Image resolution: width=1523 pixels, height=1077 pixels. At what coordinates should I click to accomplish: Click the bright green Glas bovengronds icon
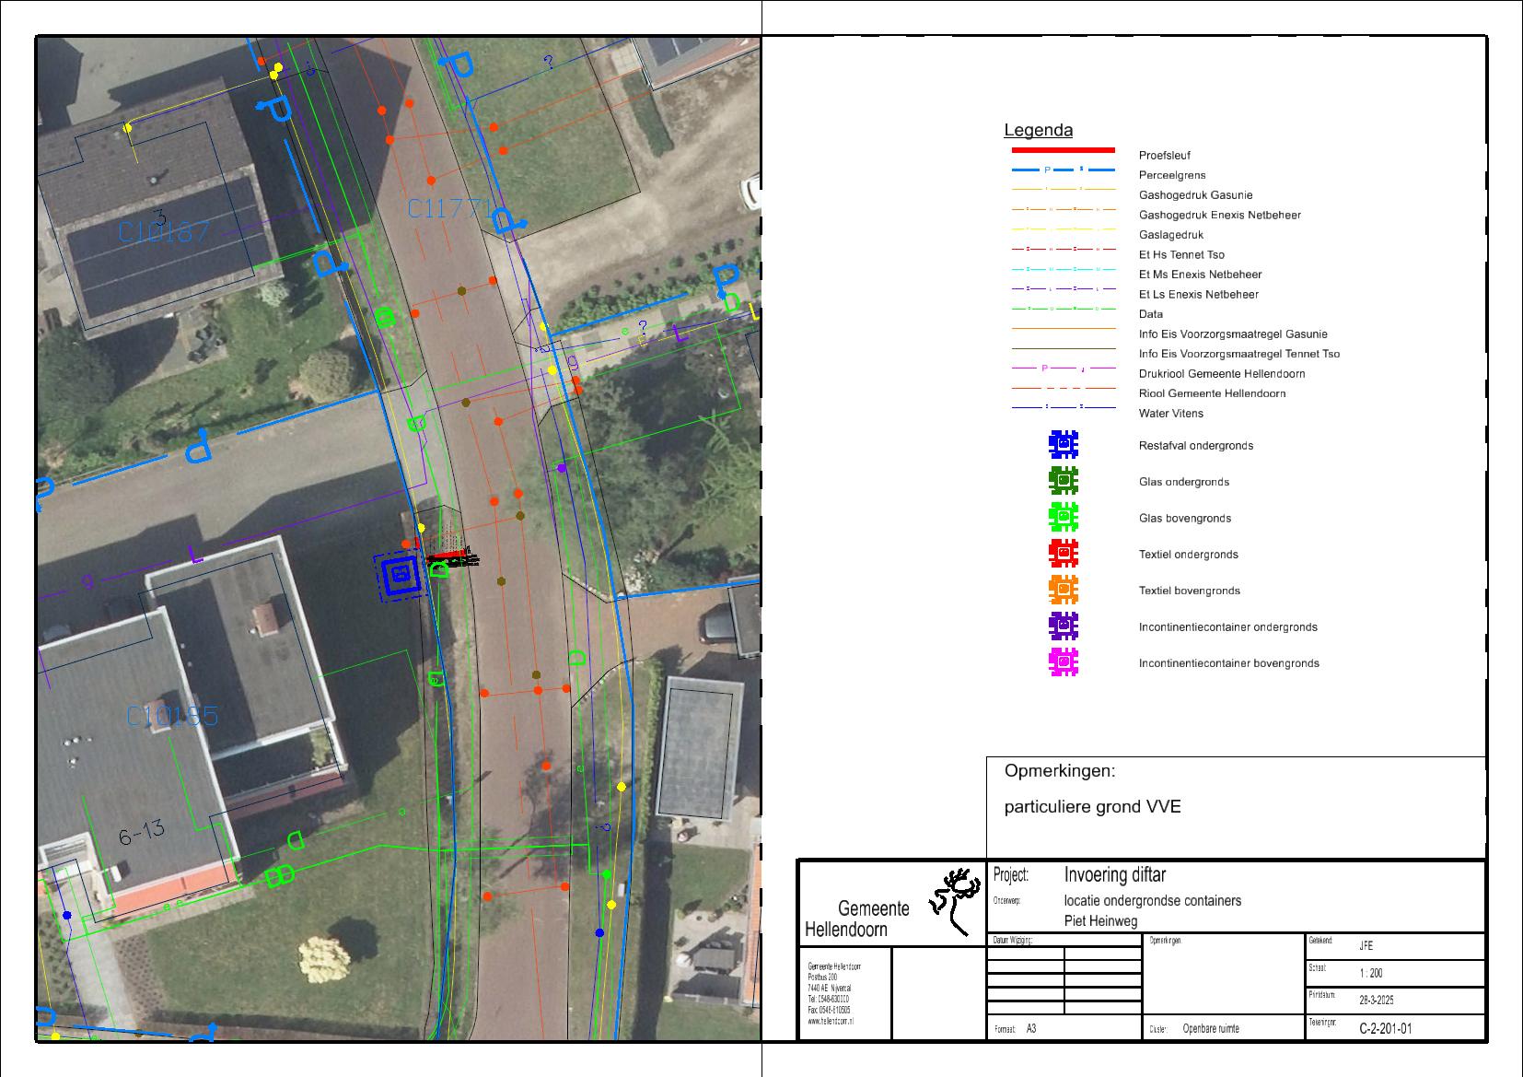(1063, 518)
